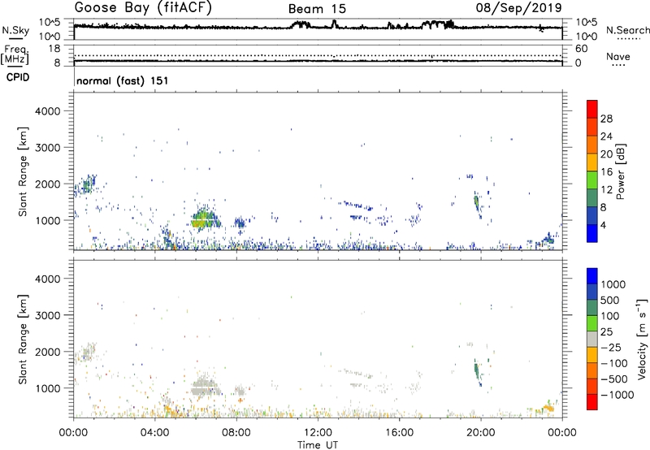Click the 'Freq. [MHz]' axis label
This screenshot has height=450, width=650.
coord(15,55)
